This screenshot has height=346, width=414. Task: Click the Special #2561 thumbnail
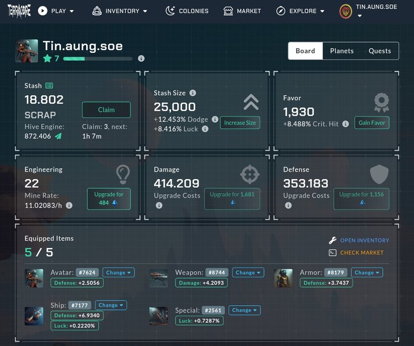pyautogui.click(x=158, y=316)
